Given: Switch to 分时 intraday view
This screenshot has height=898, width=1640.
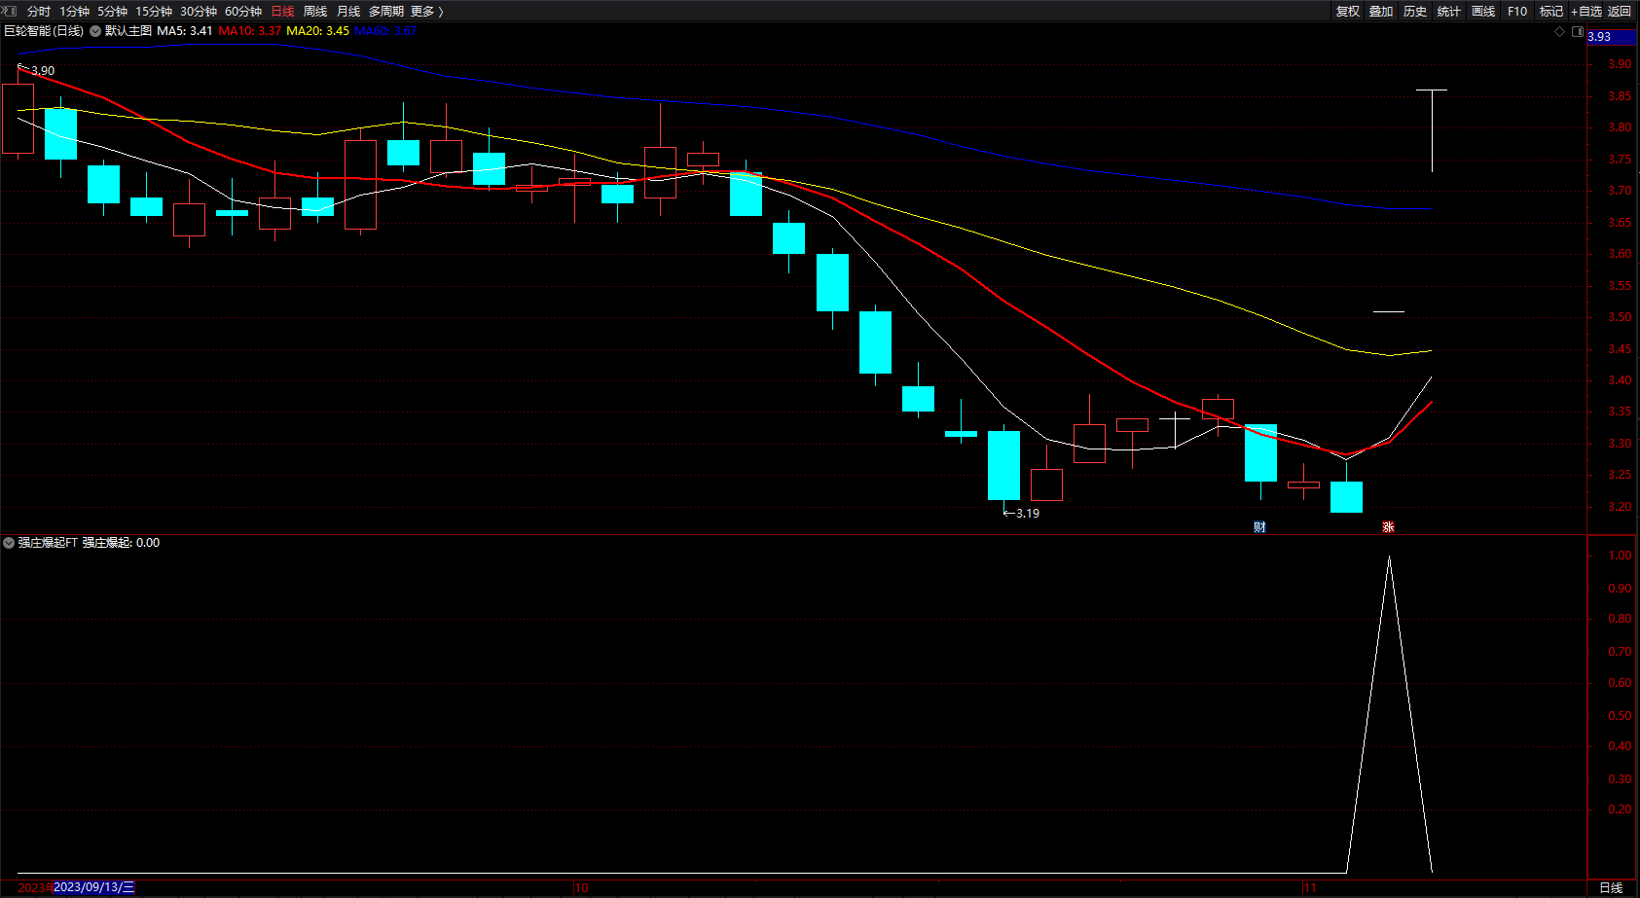Looking at the screenshot, I should [x=39, y=12].
